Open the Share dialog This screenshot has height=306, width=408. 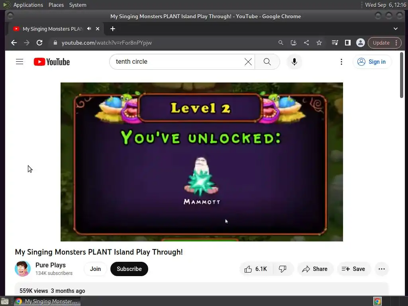tap(315, 269)
